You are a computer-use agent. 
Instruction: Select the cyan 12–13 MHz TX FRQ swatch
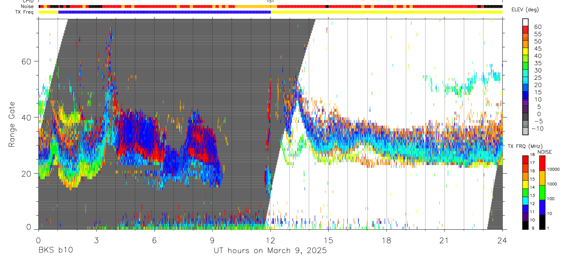[x=525, y=200]
